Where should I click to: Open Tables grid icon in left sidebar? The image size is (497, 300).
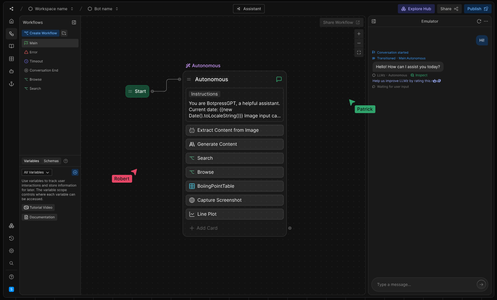click(x=11, y=59)
